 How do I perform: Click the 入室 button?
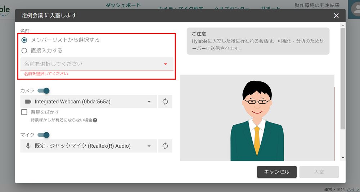tap(319, 172)
